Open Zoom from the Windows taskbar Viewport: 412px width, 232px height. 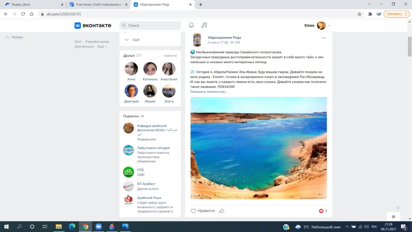click(98, 226)
